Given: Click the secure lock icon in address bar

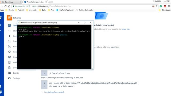Looking at the screenshot, I should pyautogui.click(x=13, y=6).
